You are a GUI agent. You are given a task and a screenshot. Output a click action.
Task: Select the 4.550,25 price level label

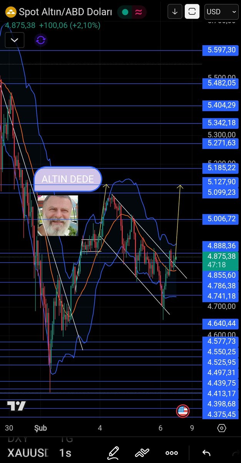[x=221, y=352]
